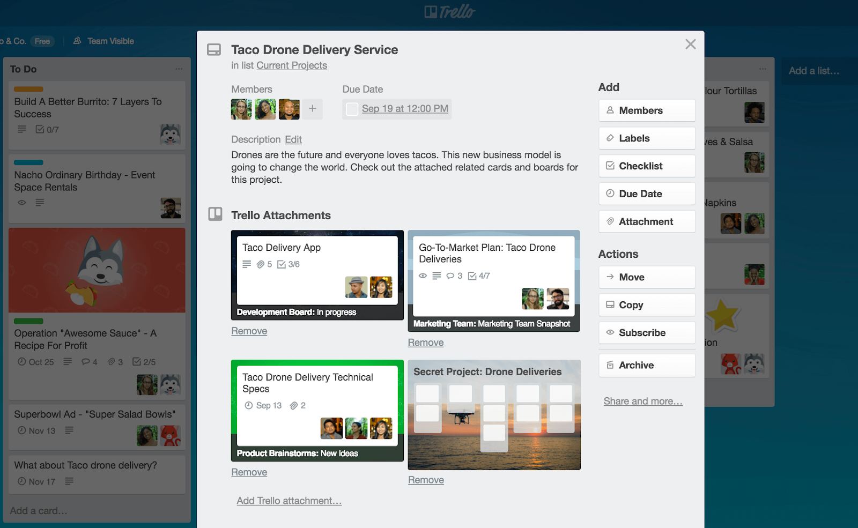Remove the Taco Delivery App attachment
Viewport: 858px width, 528px height.
[x=249, y=331]
